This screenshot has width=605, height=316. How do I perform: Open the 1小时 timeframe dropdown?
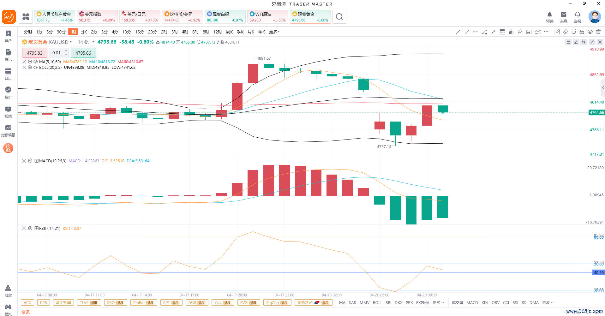click(x=93, y=42)
